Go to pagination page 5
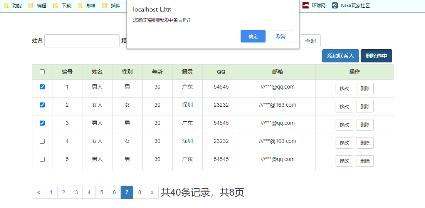Image resolution: width=425 pixels, height=208 pixels. [x=102, y=192]
